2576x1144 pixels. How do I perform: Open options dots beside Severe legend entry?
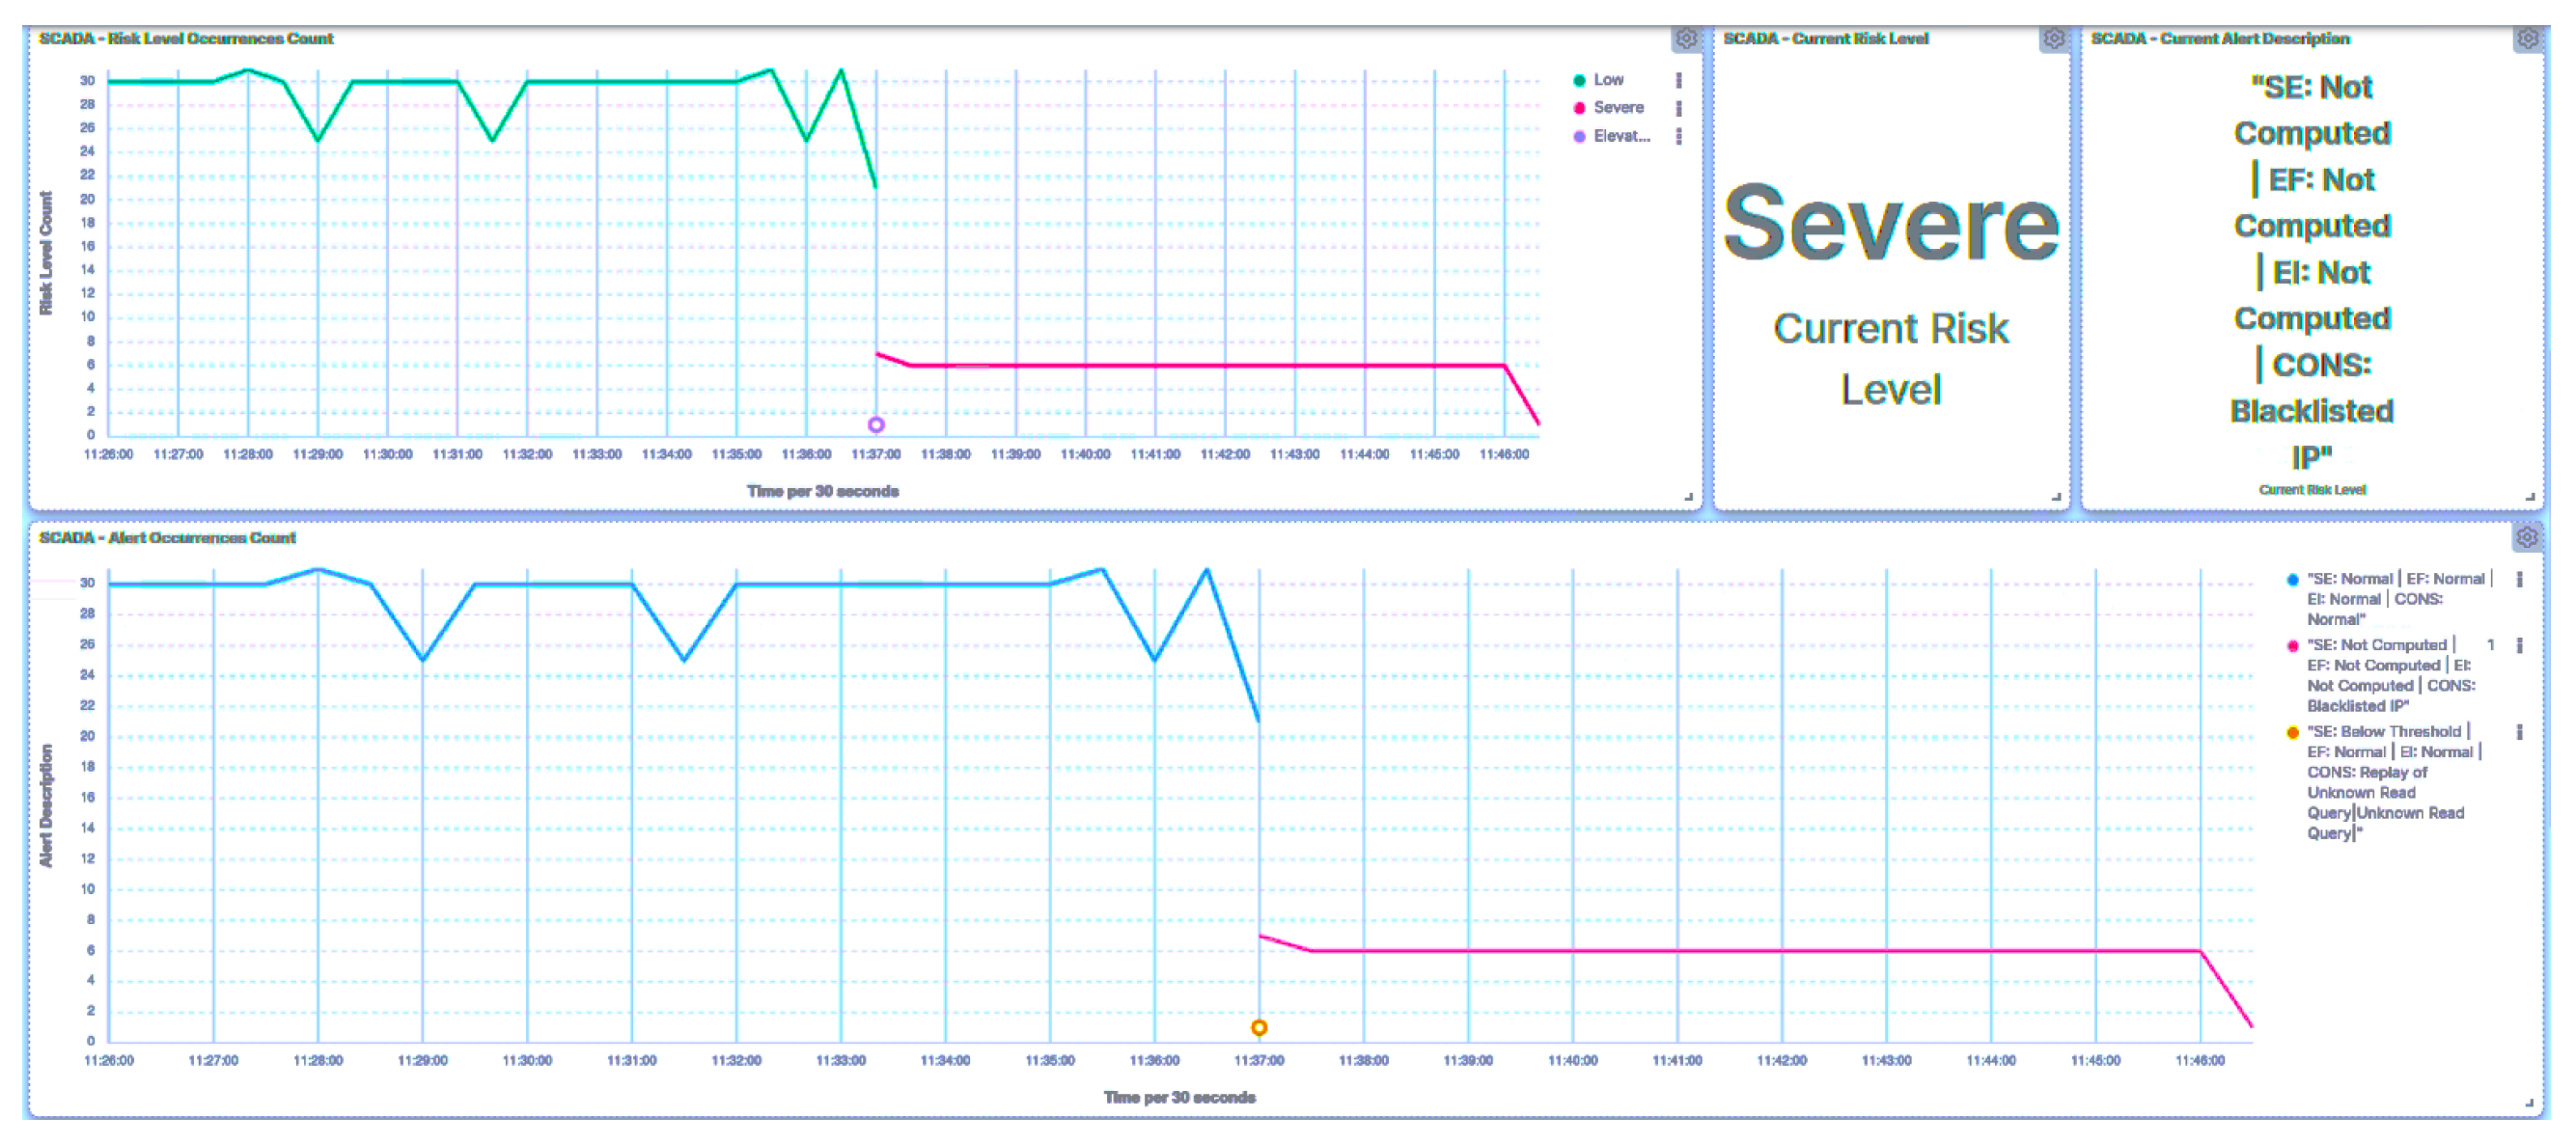tap(1679, 108)
